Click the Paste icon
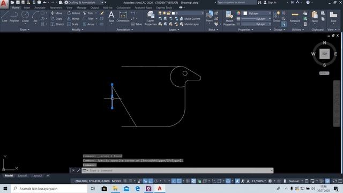Viewport: 343px width, 193px height. point(315,17)
